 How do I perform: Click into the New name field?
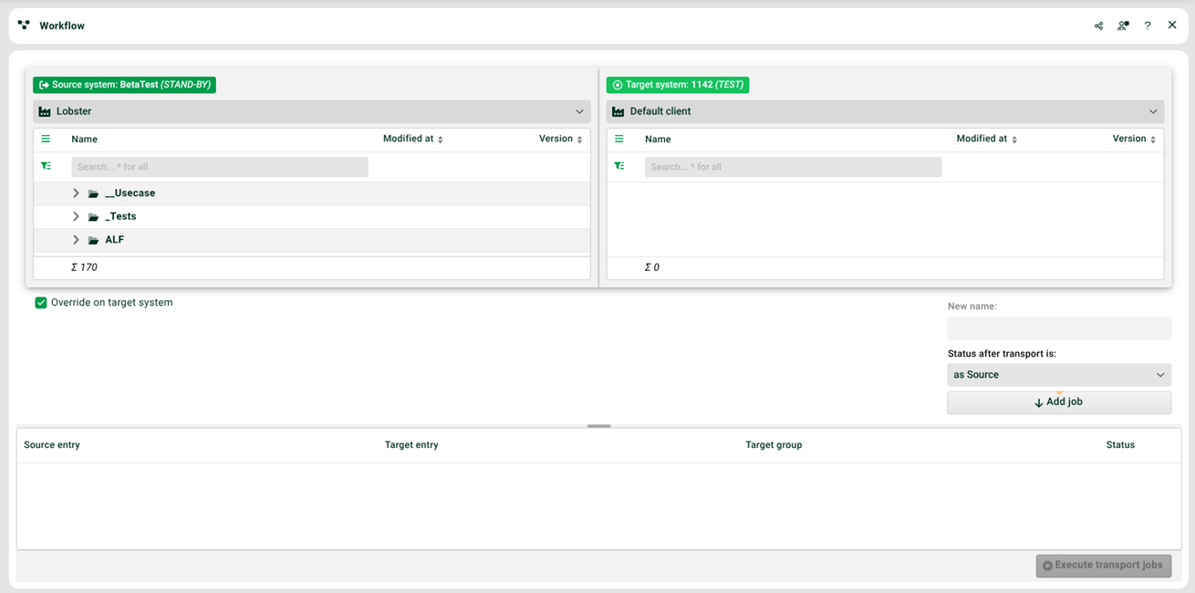1059,328
